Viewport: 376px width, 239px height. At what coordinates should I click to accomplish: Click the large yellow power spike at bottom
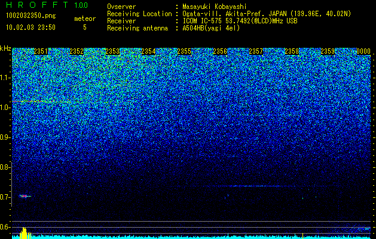pos(25,233)
